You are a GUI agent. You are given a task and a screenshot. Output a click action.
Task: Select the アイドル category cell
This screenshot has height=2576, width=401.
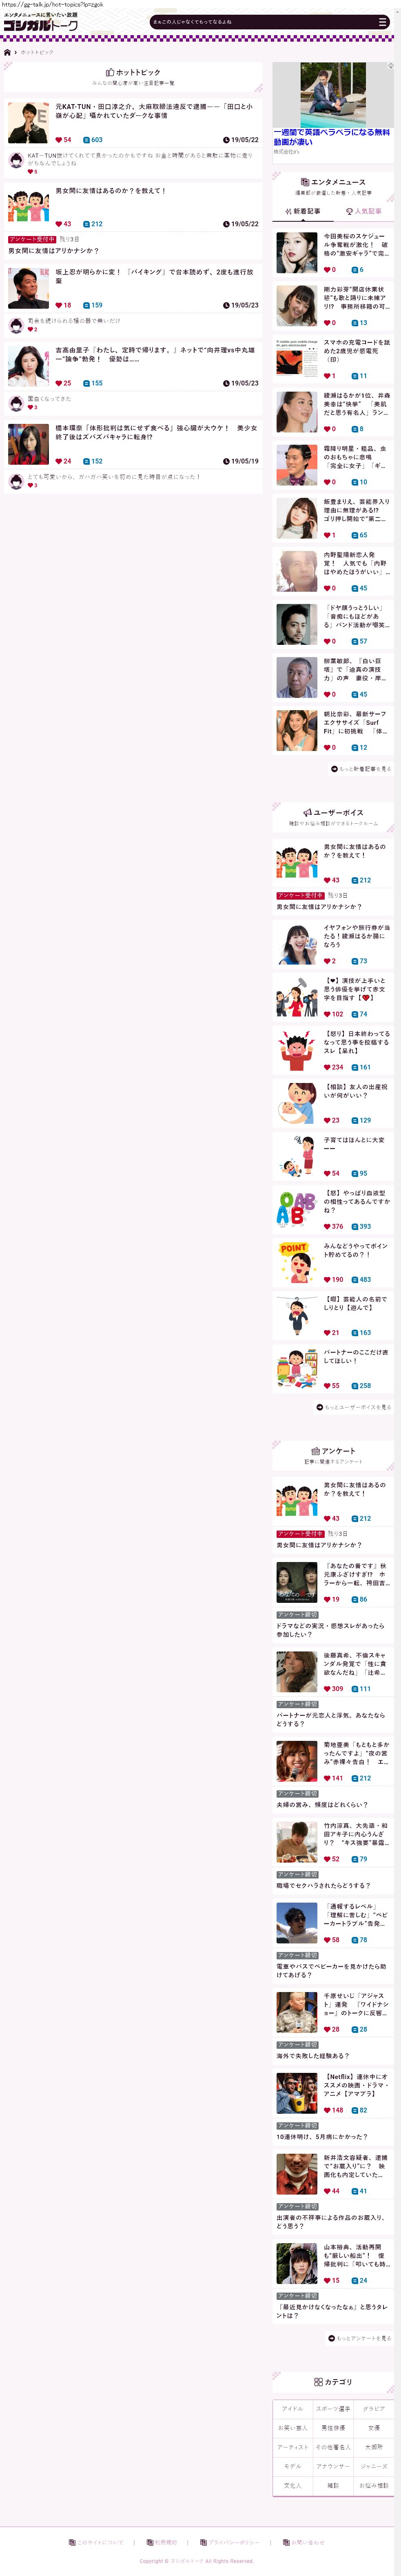pos(292,2409)
